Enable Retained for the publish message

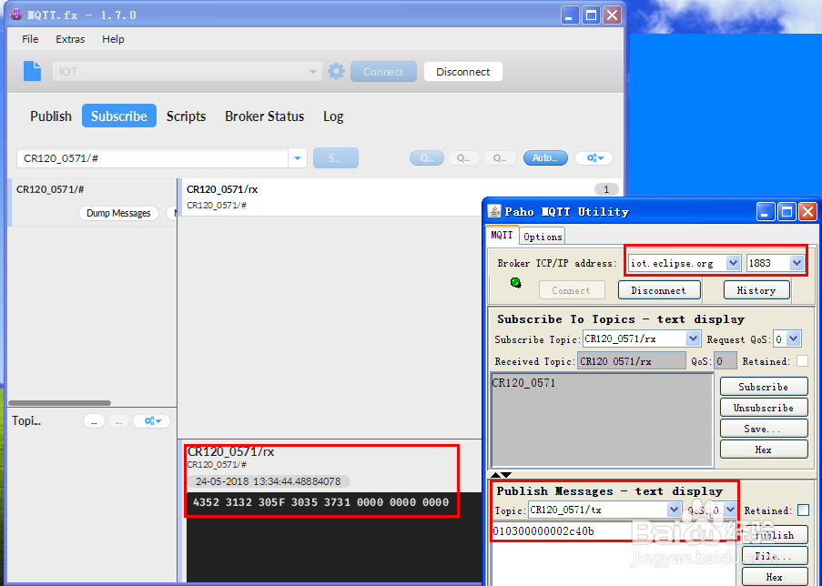(x=802, y=510)
